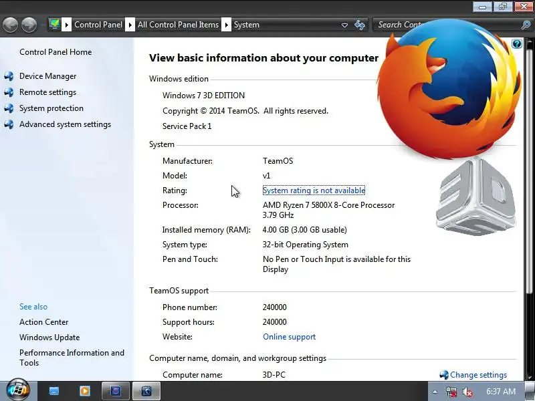Click the active taskbar button beside the clock area
Image resolution: width=535 pixels, height=401 pixels.
pos(146,391)
